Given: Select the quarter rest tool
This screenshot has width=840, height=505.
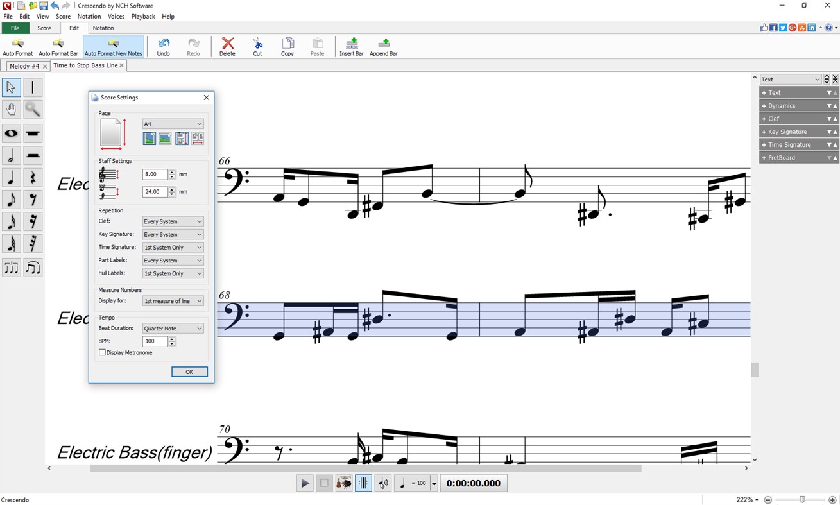Looking at the screenshot, I should 33,177.
